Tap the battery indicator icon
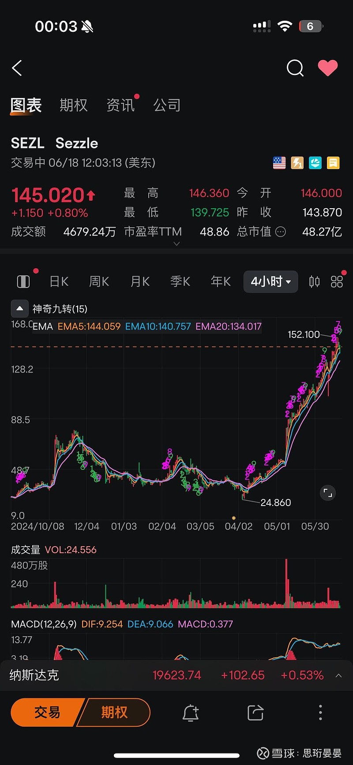353x765 pixels. click(311, 26)
